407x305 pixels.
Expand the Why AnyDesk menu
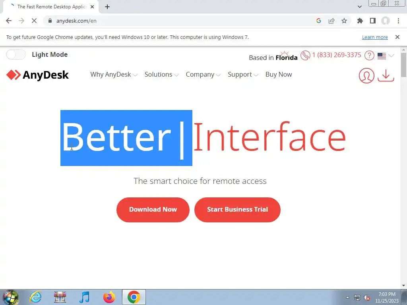pos(114,74)
